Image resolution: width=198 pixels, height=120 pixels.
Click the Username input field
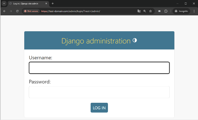pyautogui.click(x=99, y=68)
